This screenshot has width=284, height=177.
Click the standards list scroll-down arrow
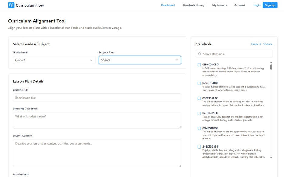271,158
